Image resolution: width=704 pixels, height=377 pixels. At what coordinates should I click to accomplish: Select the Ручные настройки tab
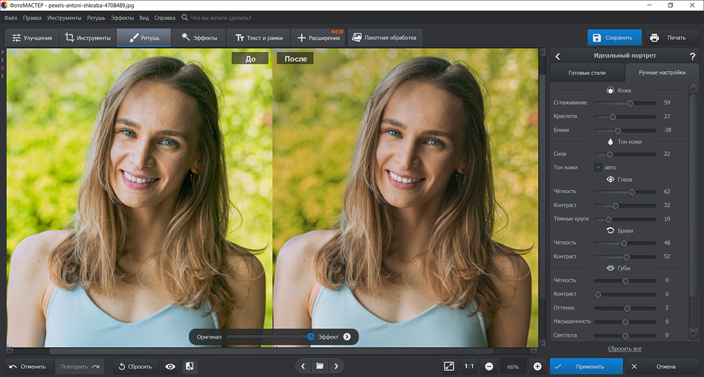pyautogui.click(x=662, y=73)
